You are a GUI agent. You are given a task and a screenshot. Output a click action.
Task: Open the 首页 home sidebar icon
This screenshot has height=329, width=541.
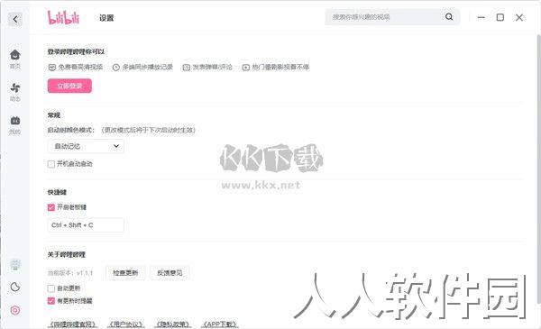15,59
